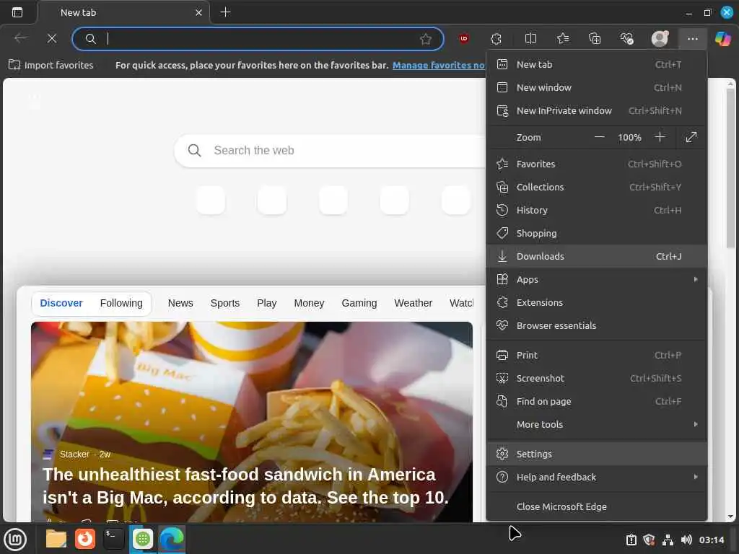Choose Print from the menu

pyautogui.click(x=597, y=355)
